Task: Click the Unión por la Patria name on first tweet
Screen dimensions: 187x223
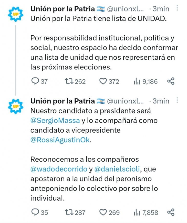Action: (63, 9)
